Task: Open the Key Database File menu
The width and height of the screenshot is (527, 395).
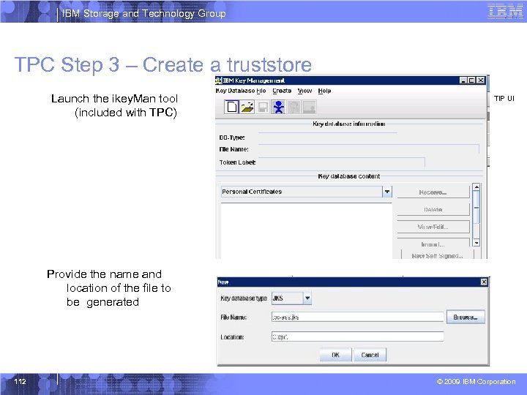Action: click(x=241, y=91)
